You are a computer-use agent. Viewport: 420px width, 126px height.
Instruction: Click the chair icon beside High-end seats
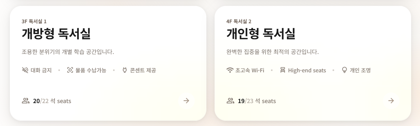tap(282, 70)
